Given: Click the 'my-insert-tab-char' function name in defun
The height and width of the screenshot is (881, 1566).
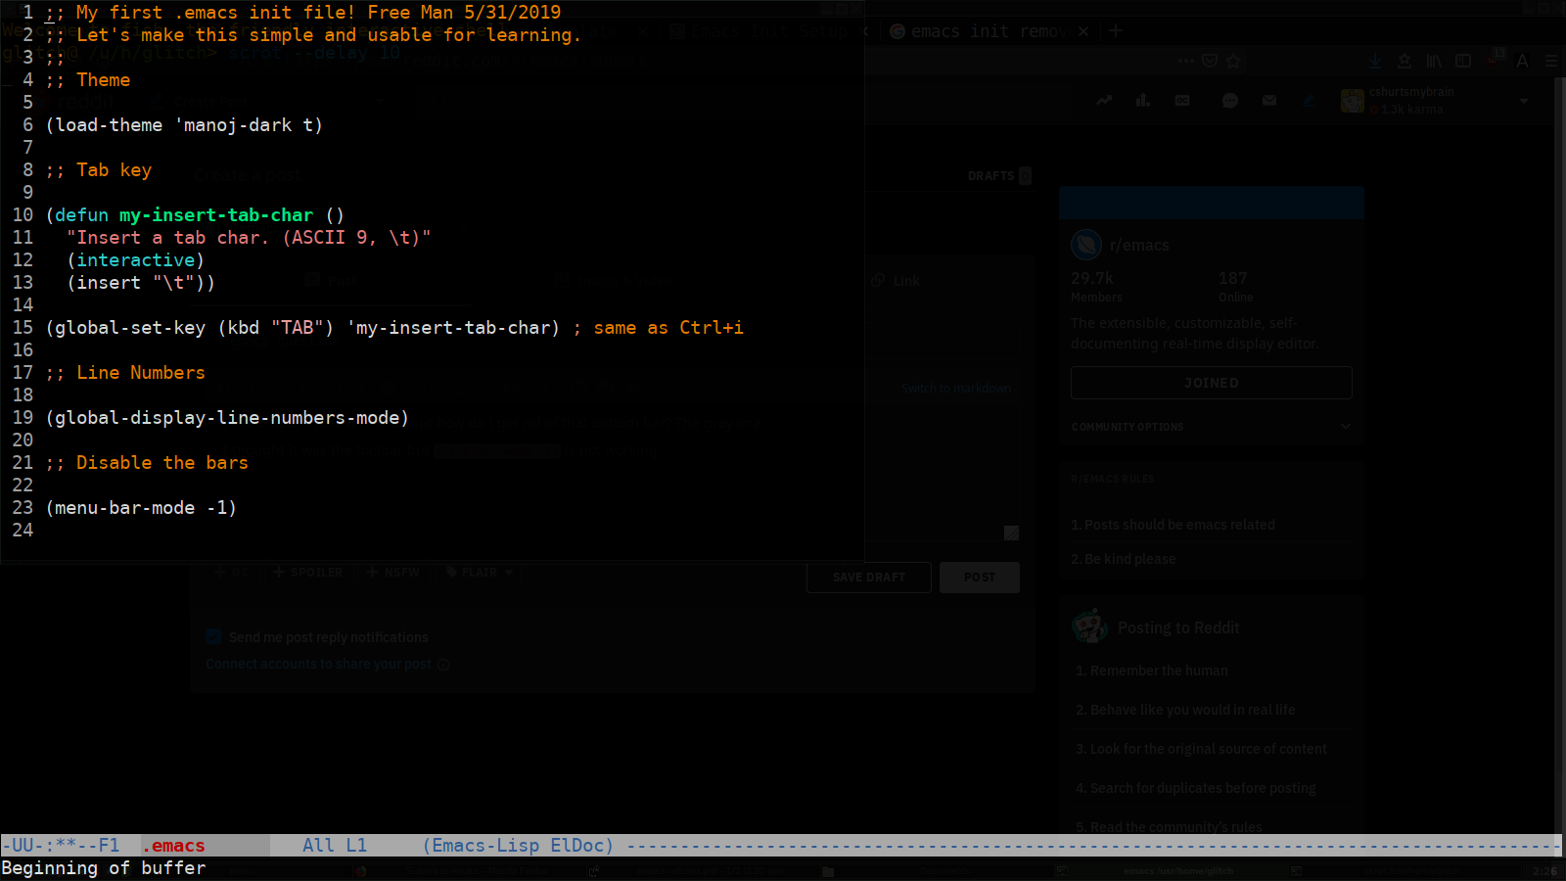Looking at the screenshot, I should pos(216,215).
